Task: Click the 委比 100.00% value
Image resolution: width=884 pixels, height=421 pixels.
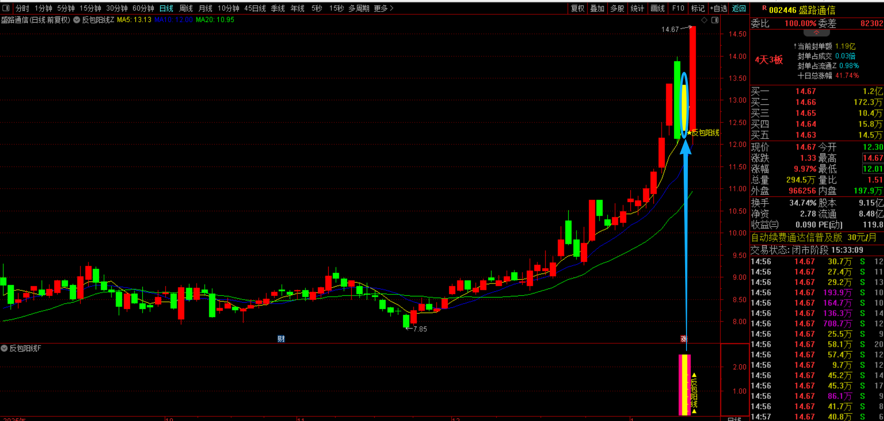Action: click(x=800, y=23)
